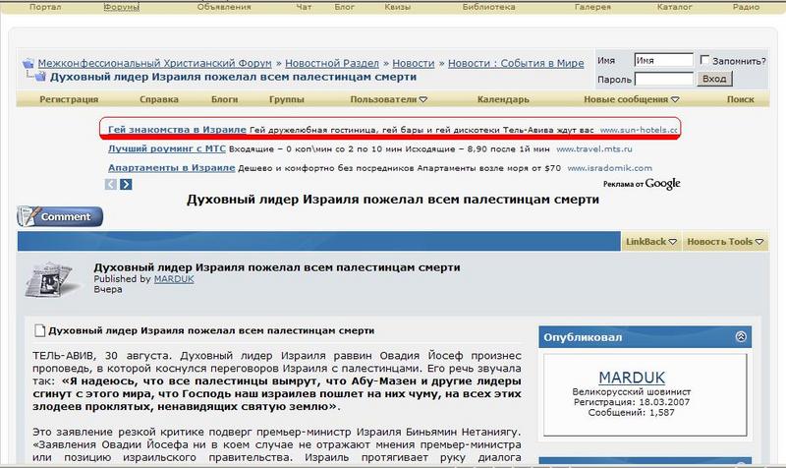The height and width of the screenshot is (468, 786).
Task: Click the Comment button
Action: 59,216
